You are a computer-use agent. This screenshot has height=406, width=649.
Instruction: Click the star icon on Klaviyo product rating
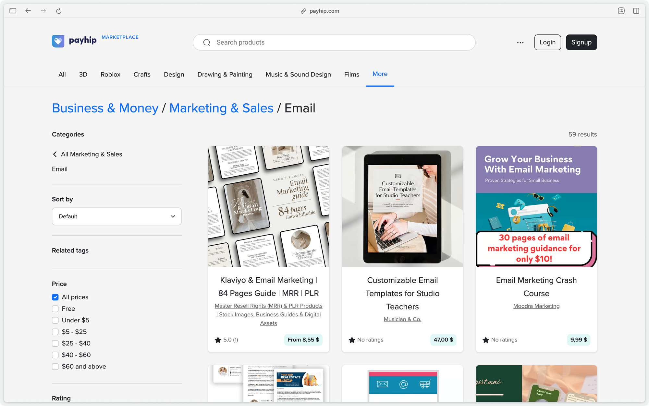tap(218, 340)
